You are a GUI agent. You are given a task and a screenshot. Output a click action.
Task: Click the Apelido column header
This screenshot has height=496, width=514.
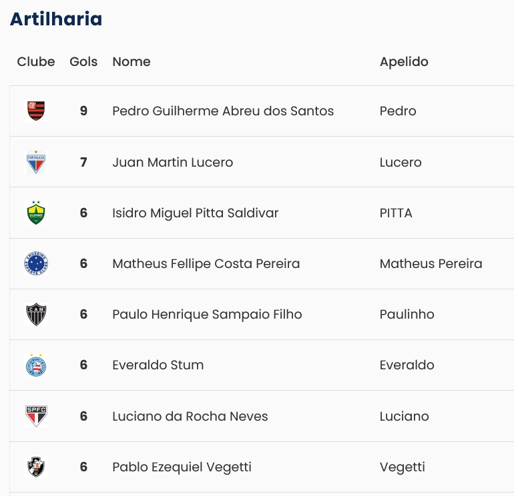[x=404, y=61]
